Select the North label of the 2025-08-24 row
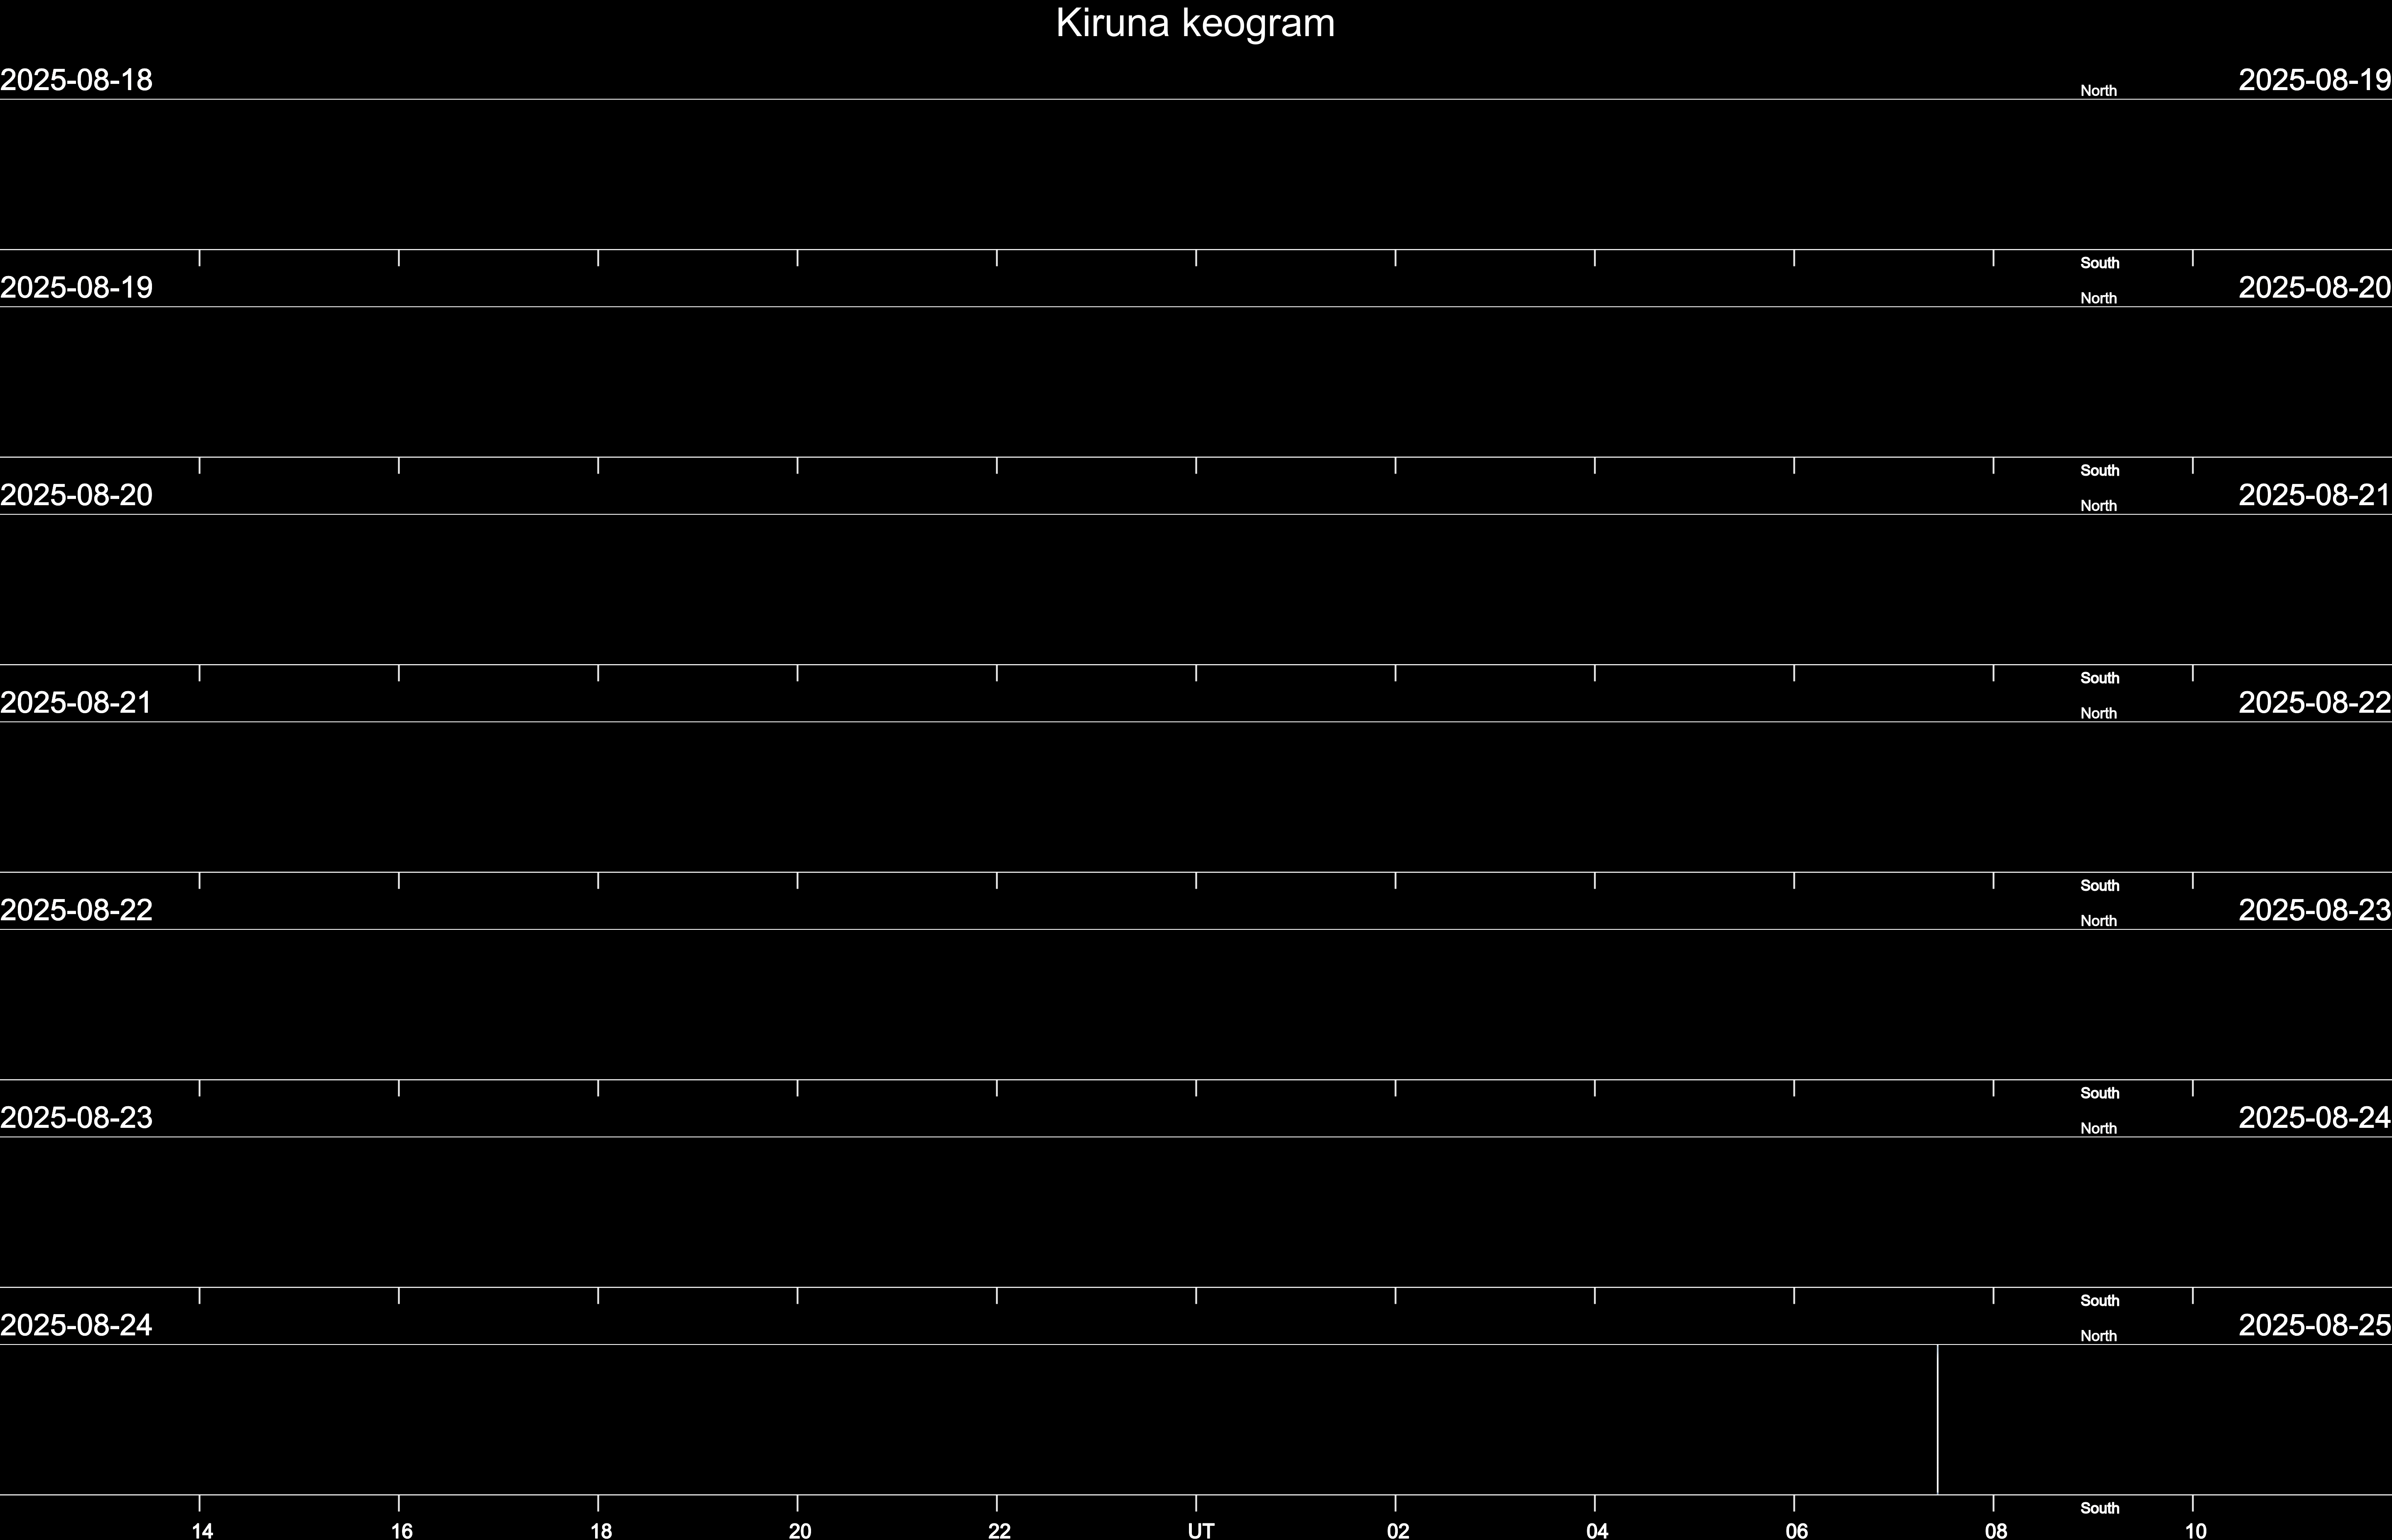2392x1540 pixels. (x=2099, y=1336)
